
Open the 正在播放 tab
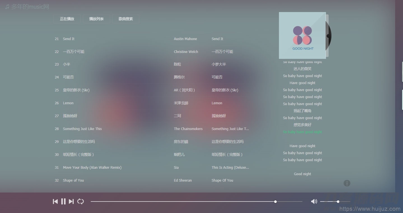[67, 19]
